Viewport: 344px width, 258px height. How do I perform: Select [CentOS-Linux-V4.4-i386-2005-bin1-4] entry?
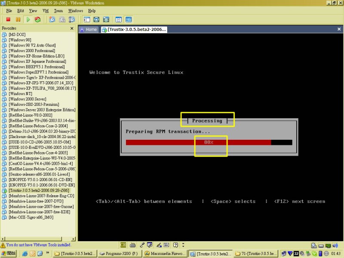pyautogui.click(x=40, y=163)
